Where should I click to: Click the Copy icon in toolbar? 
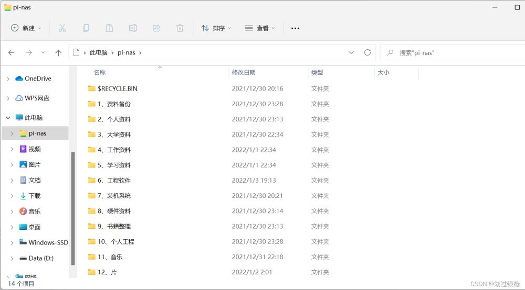[86, 28]
